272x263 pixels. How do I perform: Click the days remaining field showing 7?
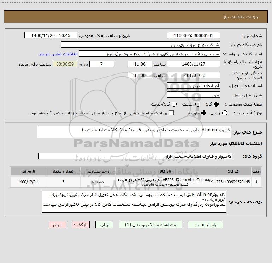[x=102, y=64]
